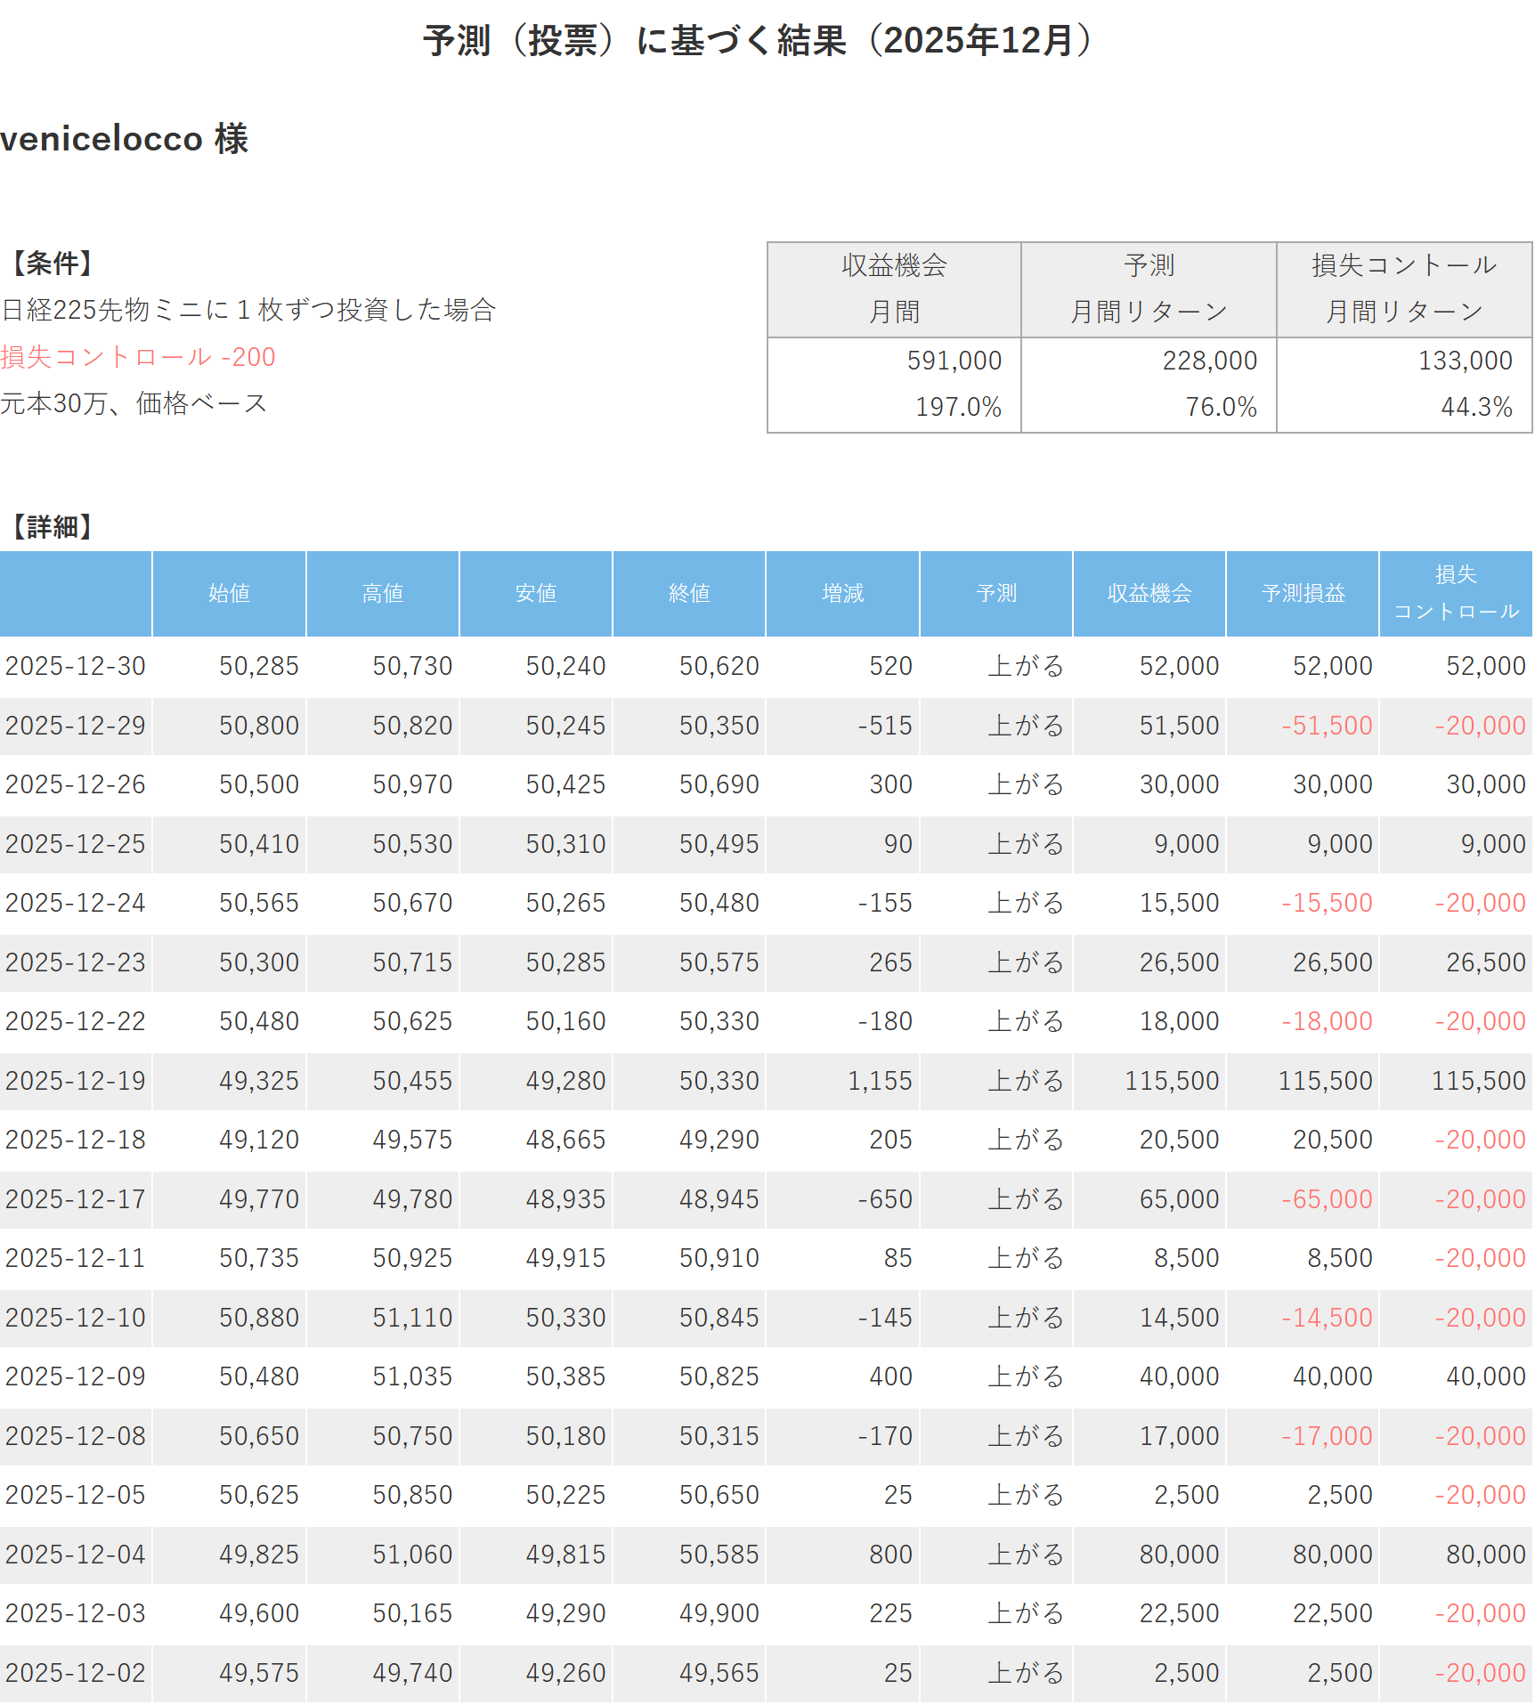Click the 133,000 loss control return

coord(1465,361)
